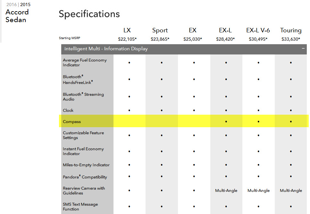Click the SMS Text Message Function label
Image resolution: width=310 pixels, height=214 pixels.
coord(80,207)
